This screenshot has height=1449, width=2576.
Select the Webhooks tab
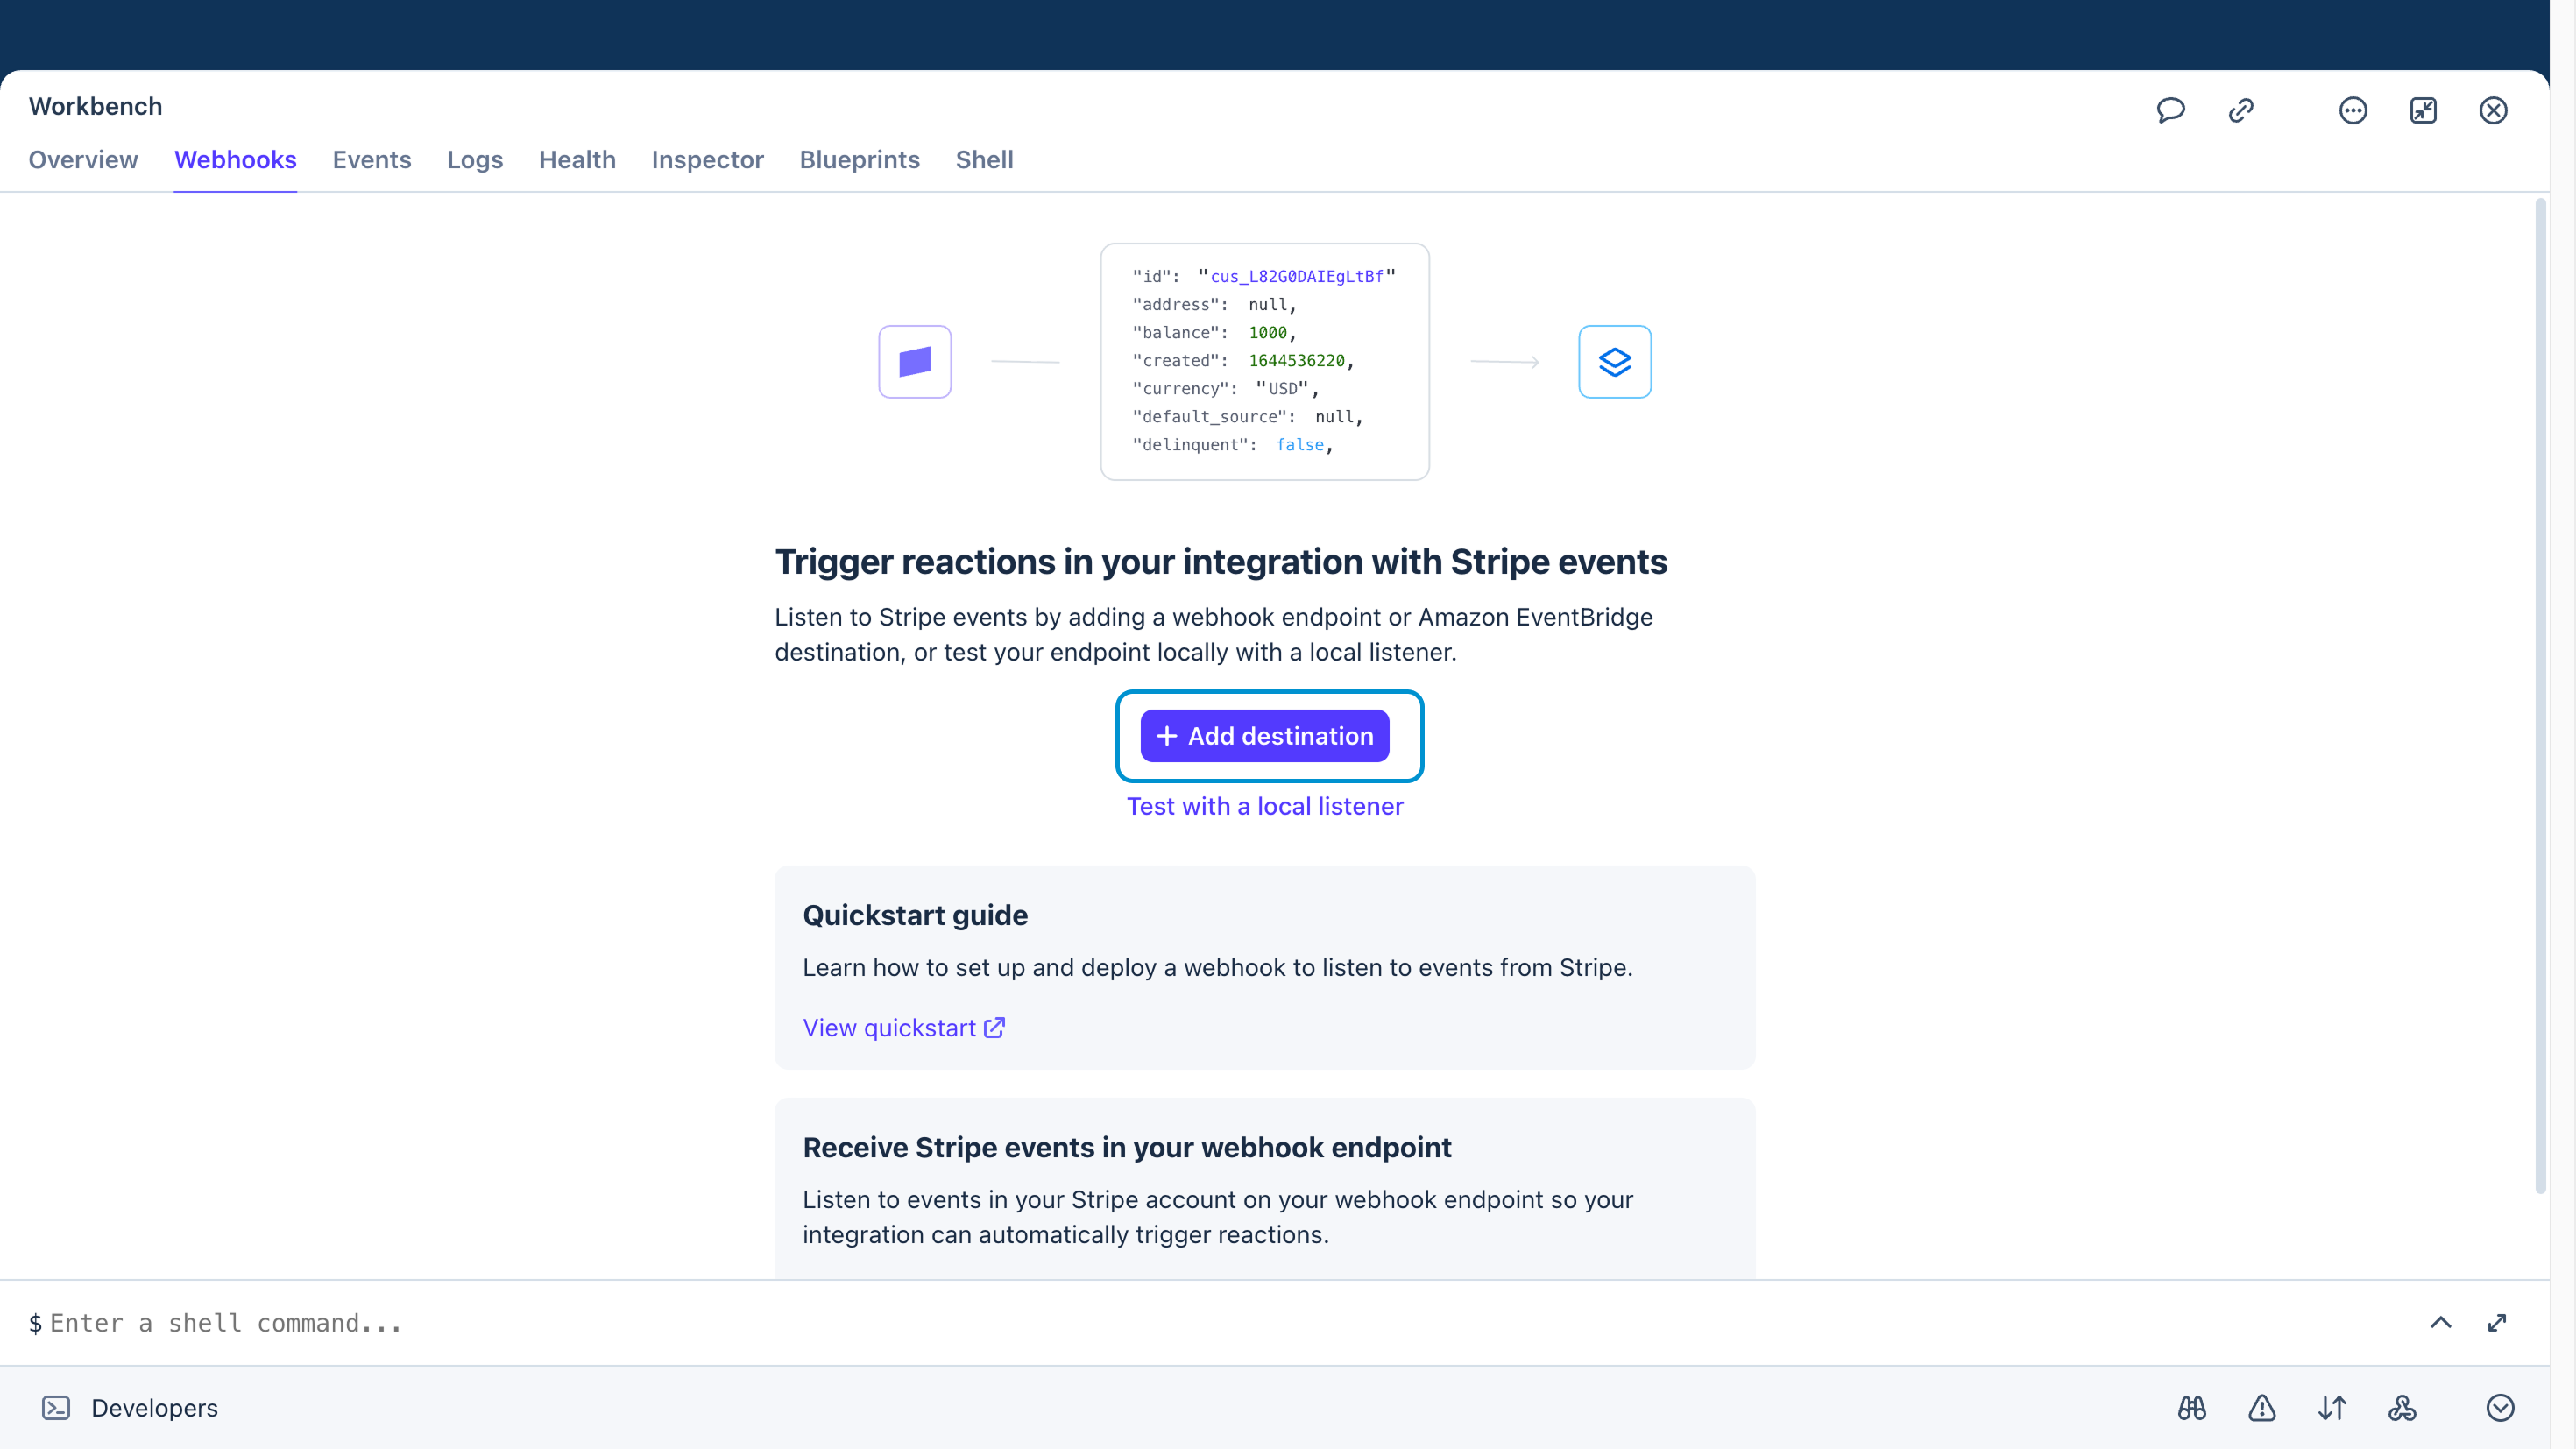coord(235,160)
